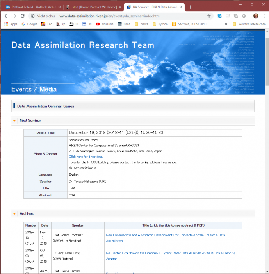
Task: Open the Google bookmark
Action: click(29, 24)
